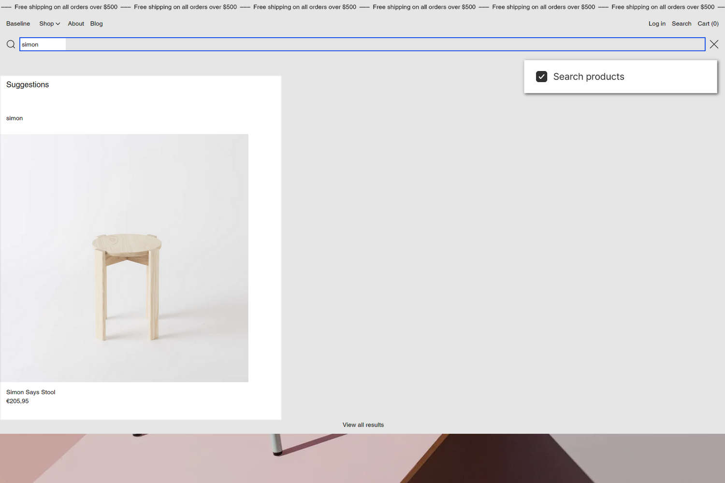Select the About menu item
This screenshot has width=725, height=483.
coord(75,24)
